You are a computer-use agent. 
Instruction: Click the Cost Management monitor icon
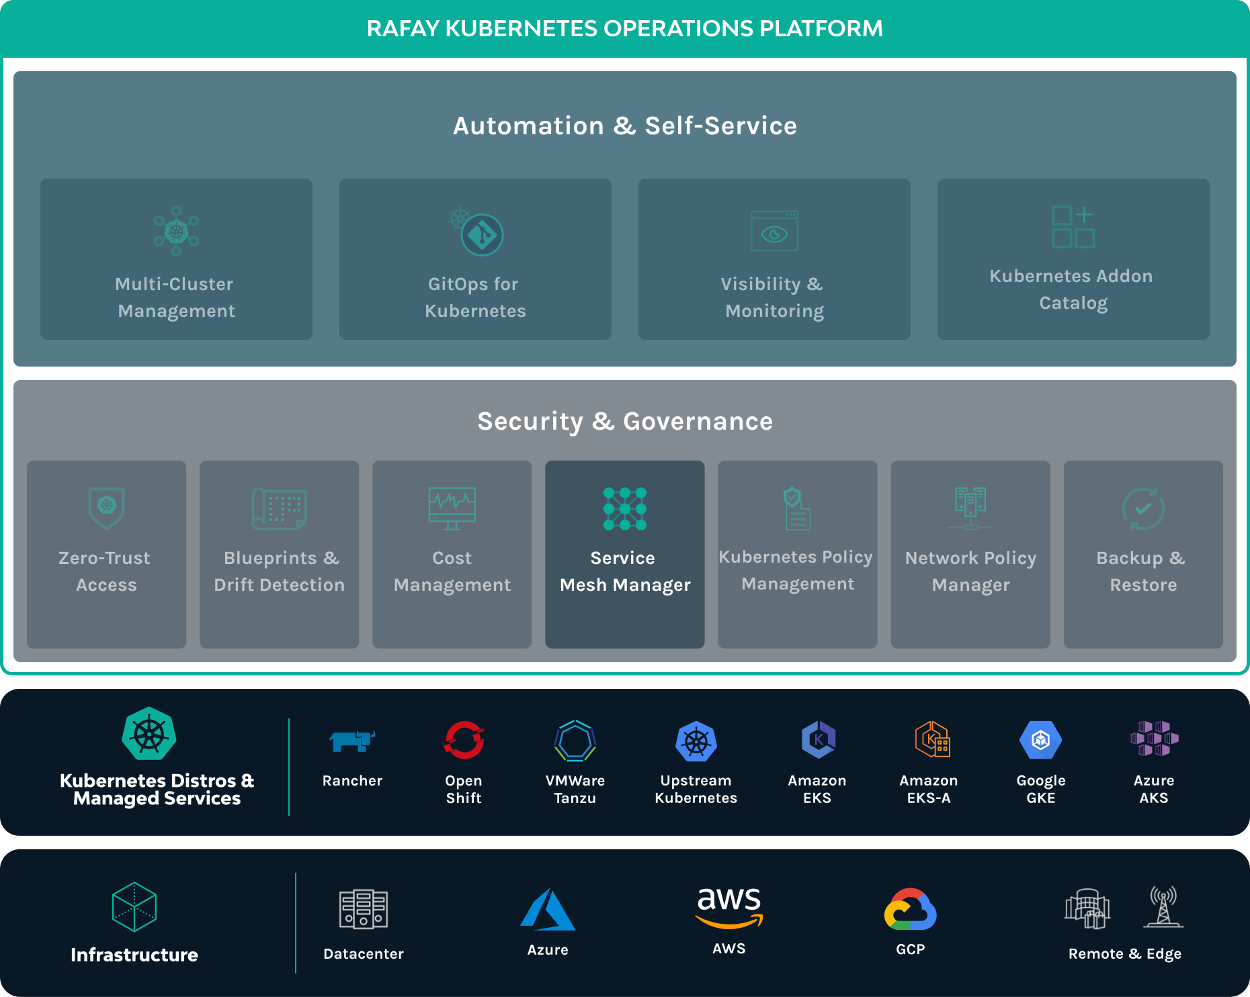452,508
